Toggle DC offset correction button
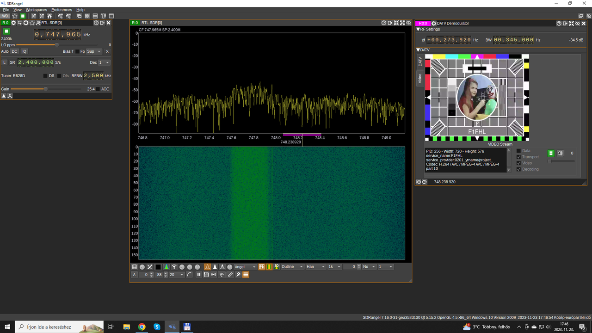 [15, 51]
